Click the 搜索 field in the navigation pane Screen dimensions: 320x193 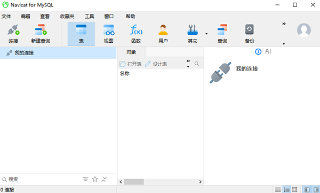point(41,180)
